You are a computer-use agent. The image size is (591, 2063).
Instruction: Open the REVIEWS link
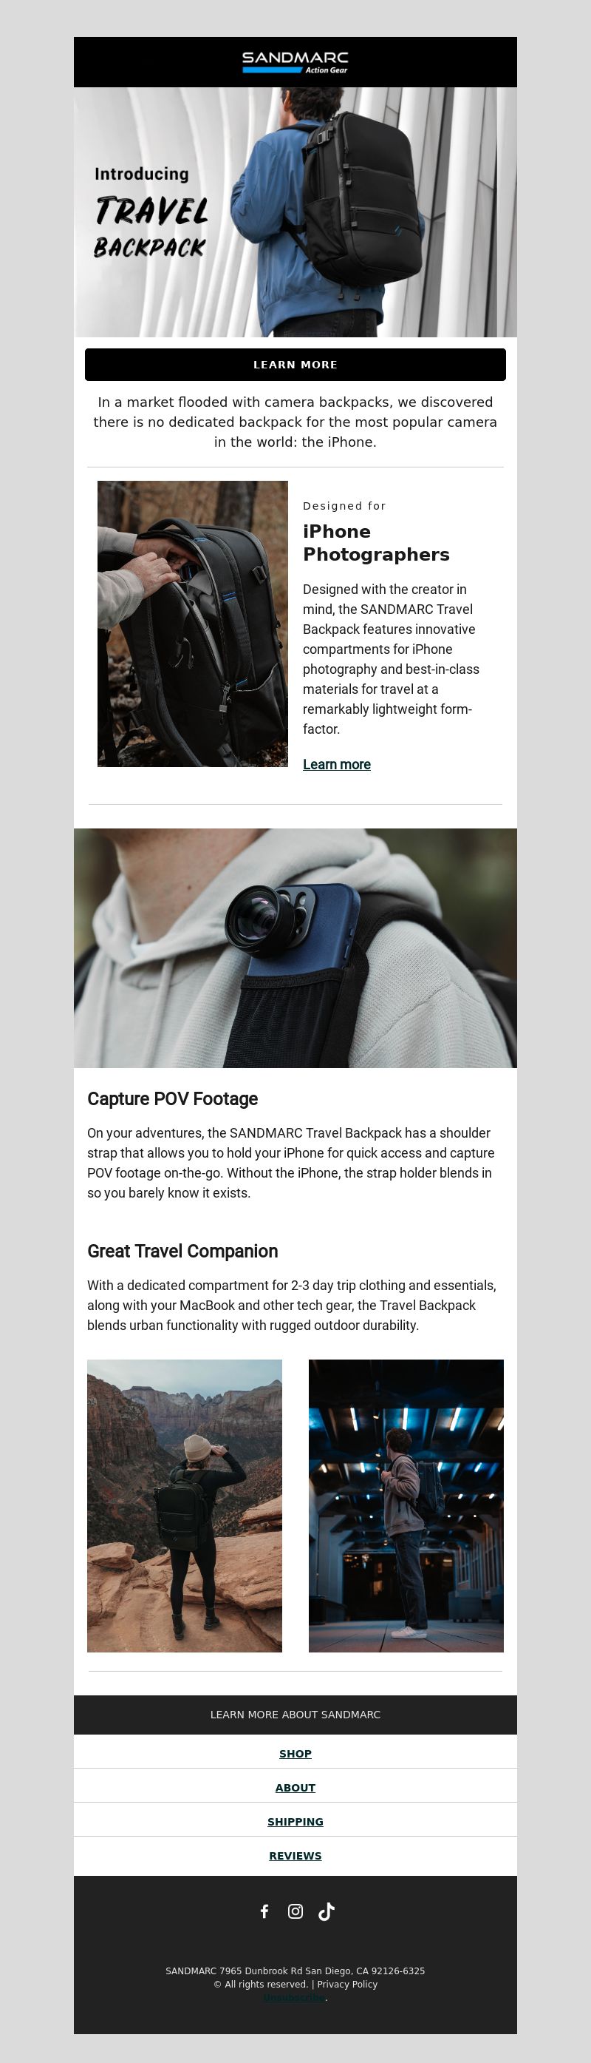[x=295, y=1856]
